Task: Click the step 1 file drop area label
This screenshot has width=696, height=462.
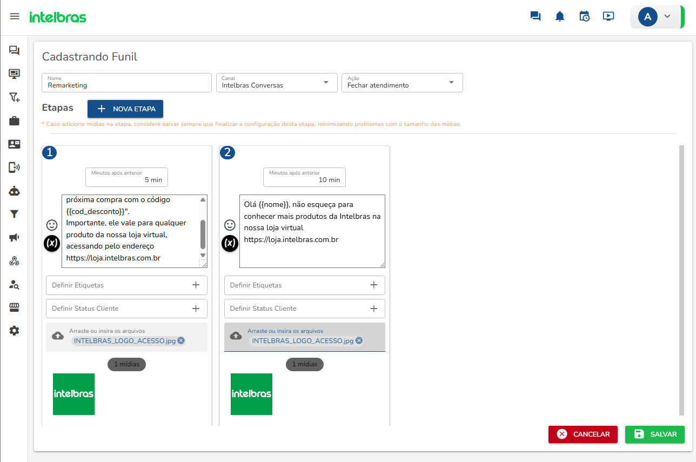Action: [x=107, y=331]
